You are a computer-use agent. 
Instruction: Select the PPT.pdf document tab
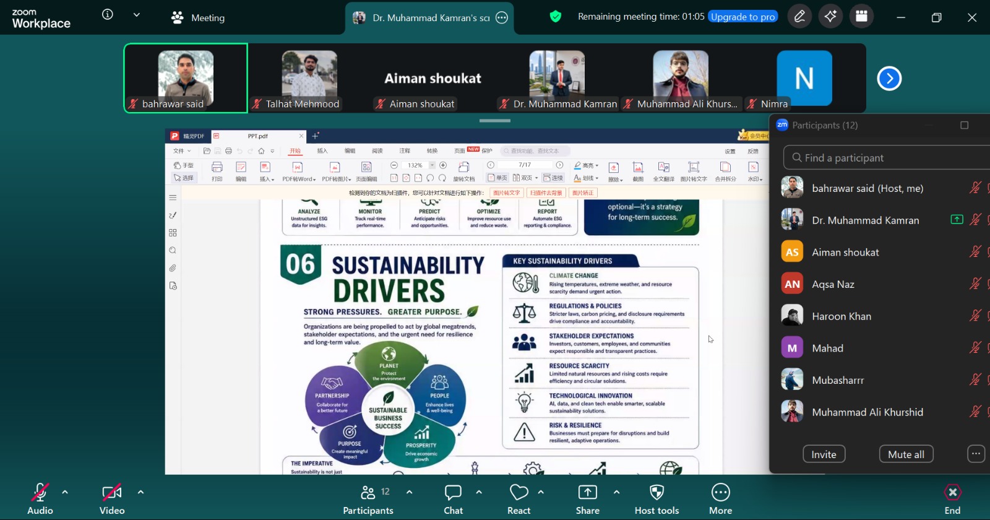pyautogui.click(x=258, y=136)
